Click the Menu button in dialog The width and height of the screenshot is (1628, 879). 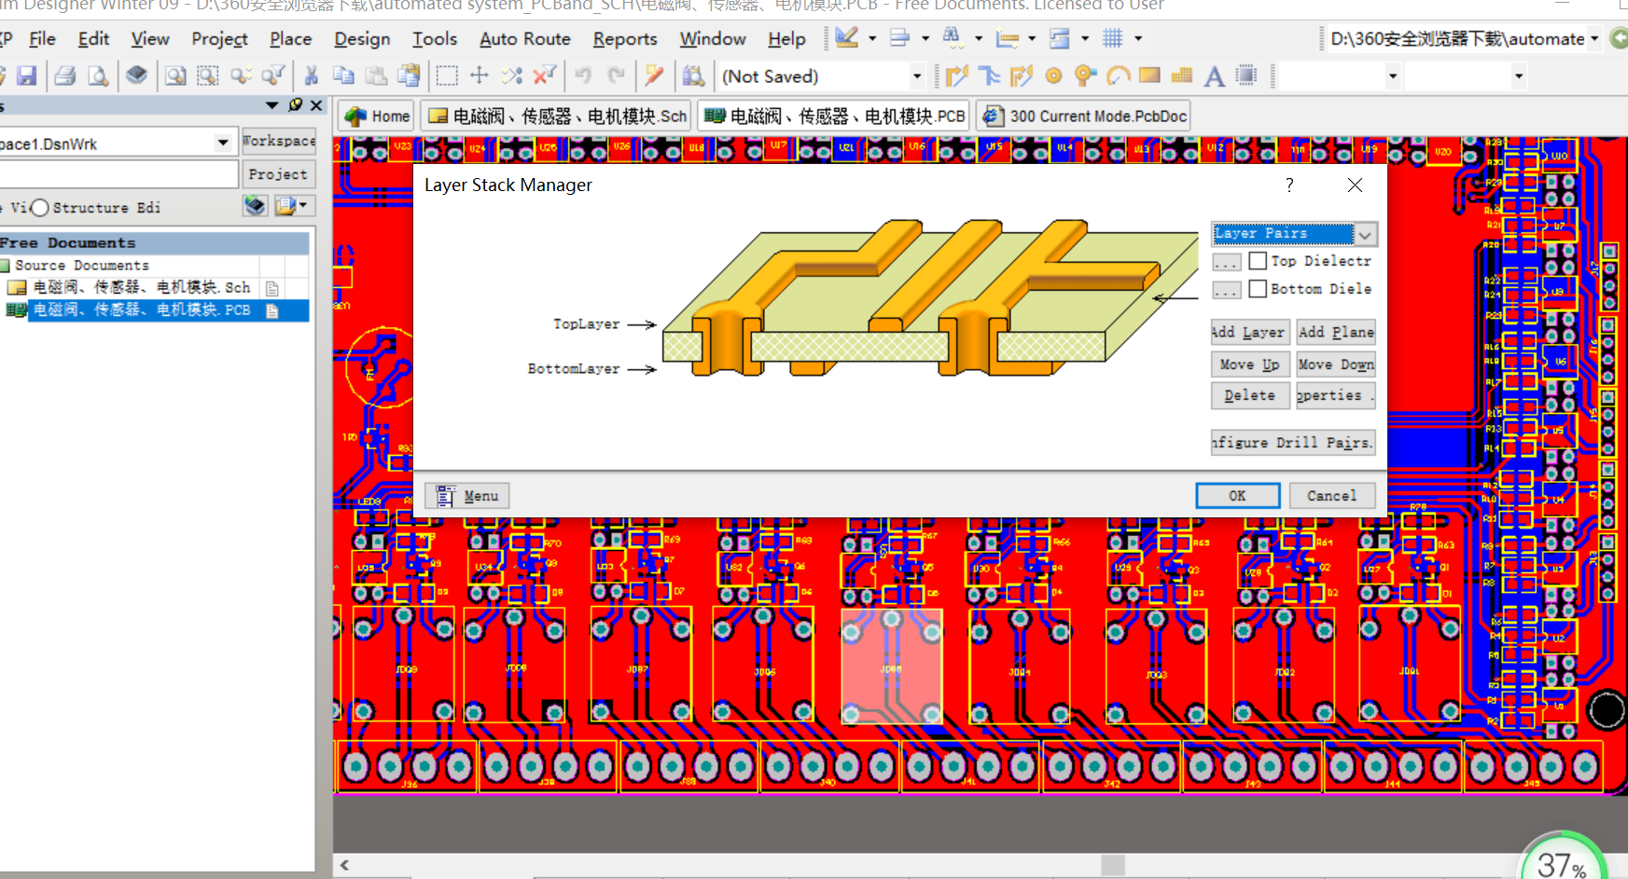(x=467, y=496)
